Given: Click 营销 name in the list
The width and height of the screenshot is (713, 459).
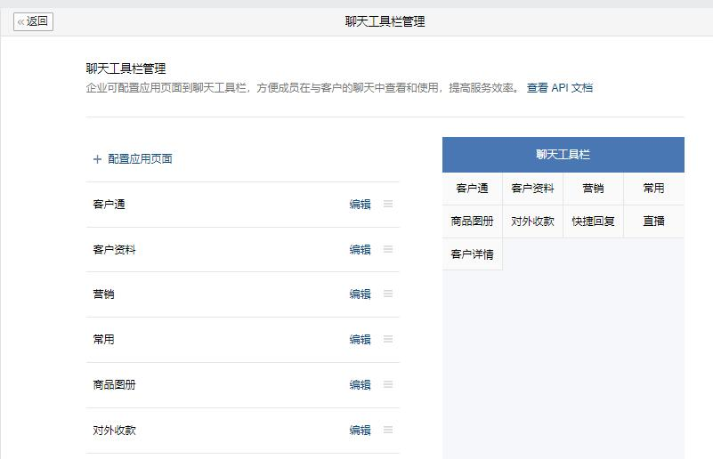Looking at the screenshot, I should 103,294.
